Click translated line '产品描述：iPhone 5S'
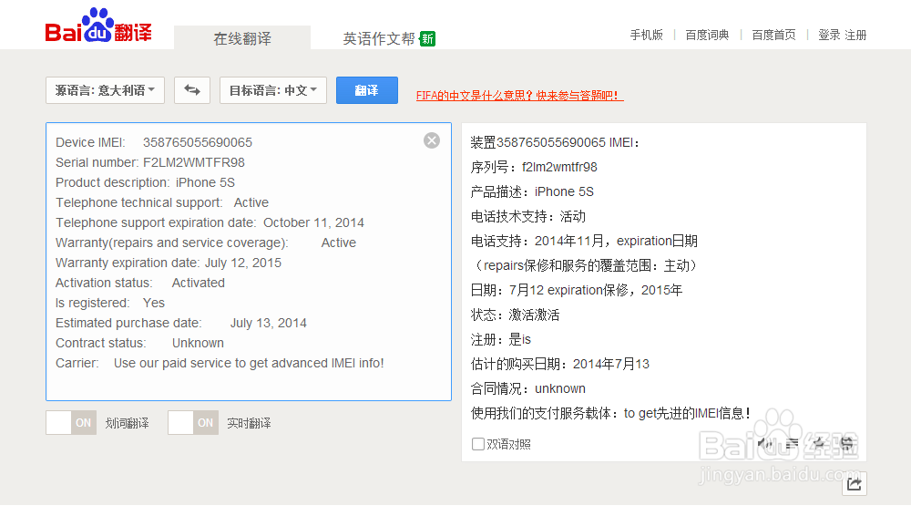 (x=532, y=192)
